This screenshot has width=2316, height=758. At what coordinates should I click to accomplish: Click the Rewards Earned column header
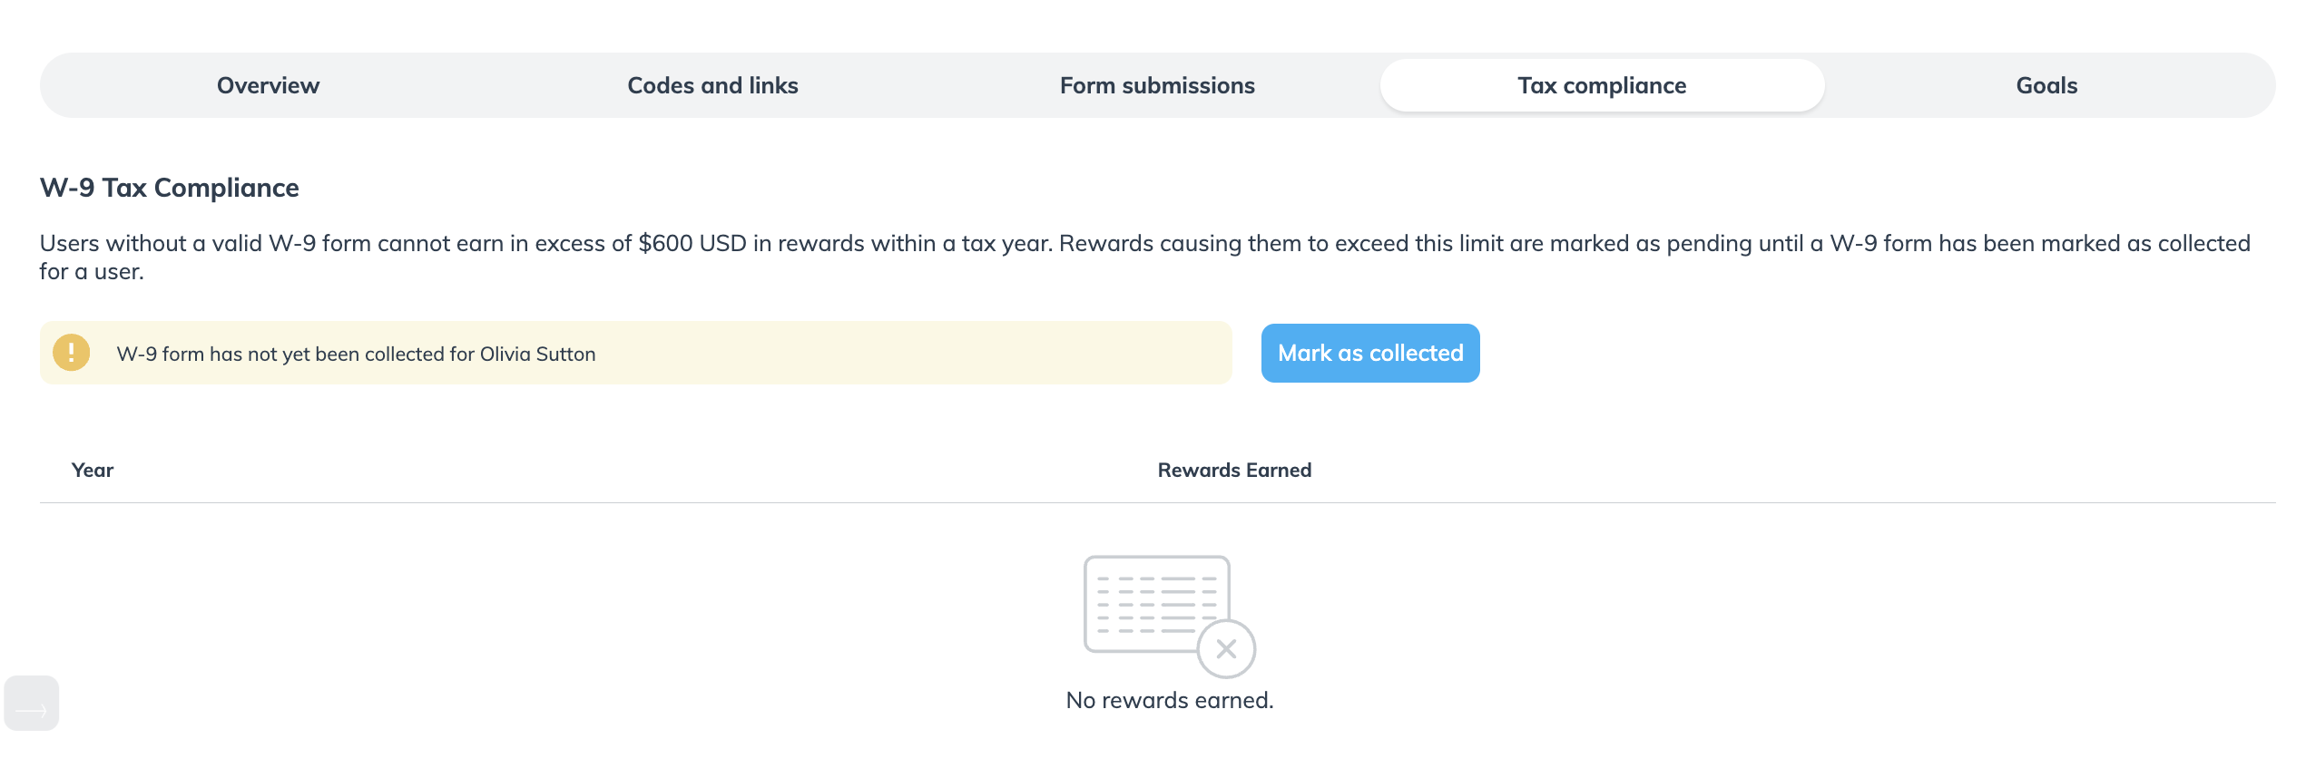click(1234, 470)
